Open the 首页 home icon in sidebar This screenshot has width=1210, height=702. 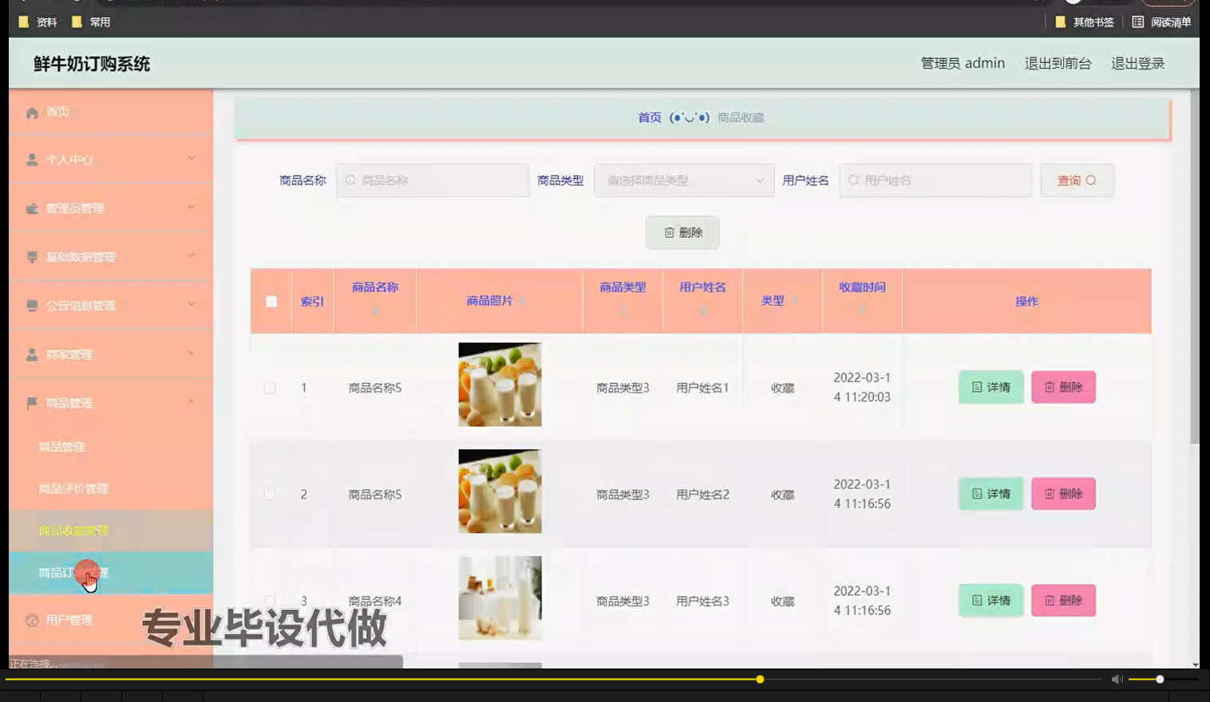coord(31,112)
